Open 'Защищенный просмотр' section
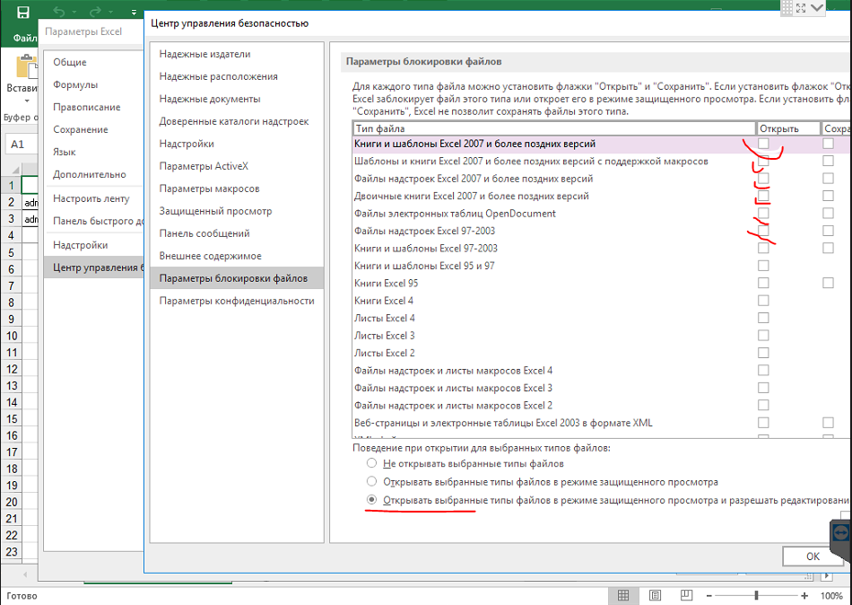Image resolution: width=852 pixels, height=605 pixels. (x=215, y=212)
